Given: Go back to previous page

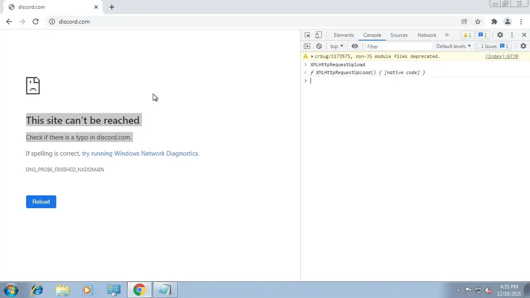Looking at the screenshot, I should point(9,22).
